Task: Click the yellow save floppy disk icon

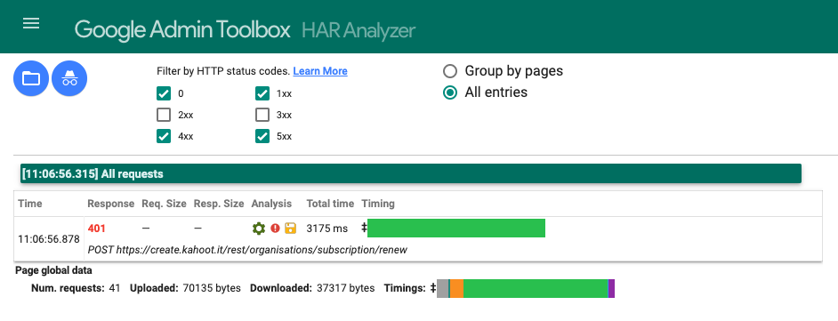Action: tap(290, 229)
